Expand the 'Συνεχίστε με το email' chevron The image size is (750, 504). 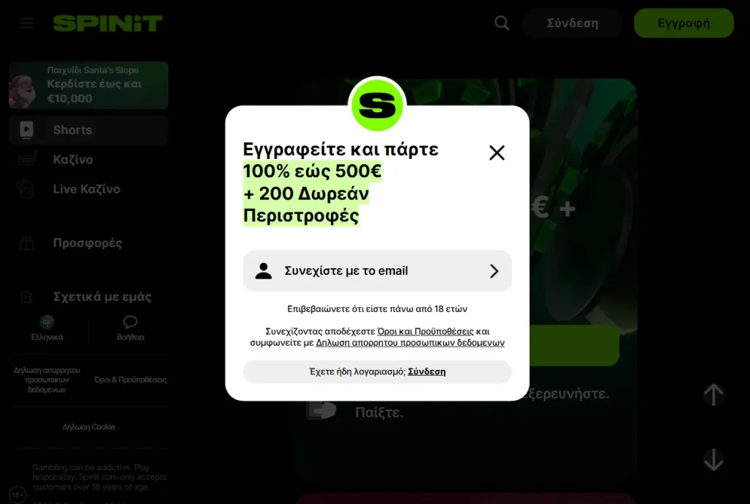494,271
